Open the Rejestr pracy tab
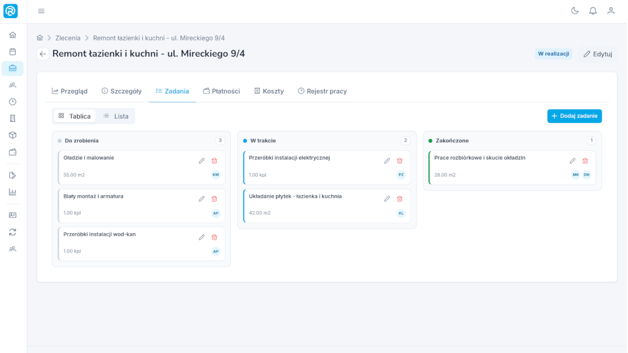Image resolution: width=628 pixels, height=353 pixels. [322, 91]
